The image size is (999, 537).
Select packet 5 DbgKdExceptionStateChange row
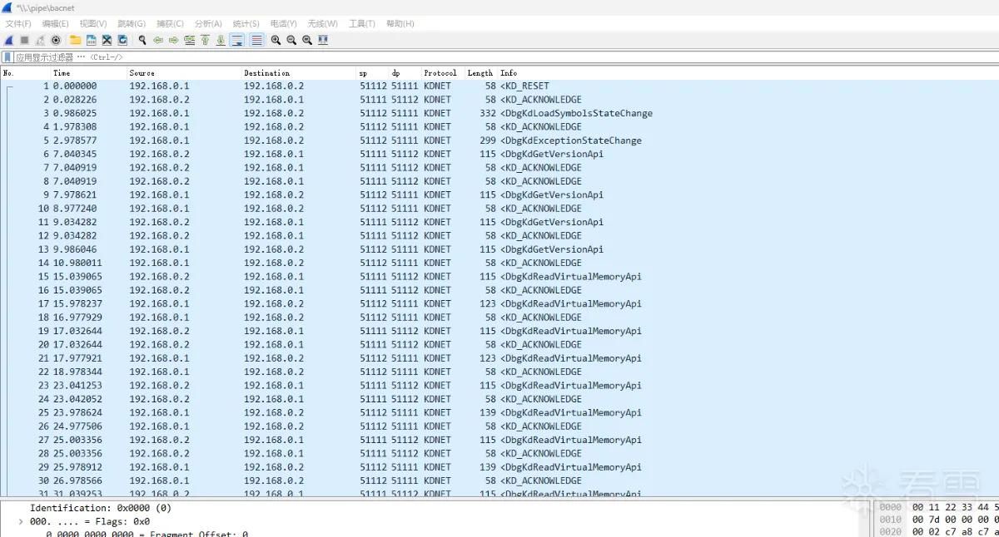tap(499, 140)
